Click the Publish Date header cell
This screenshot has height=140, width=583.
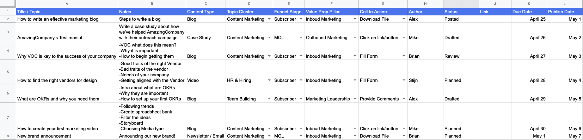[564, 12]
